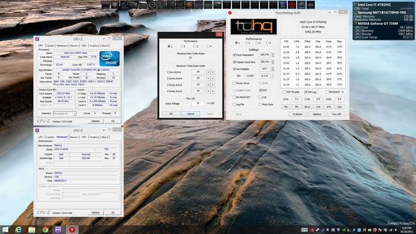Viewport: 416px width, 234px height.
Task: Open Graphics tab in top CPU-Z window
Action: pyautogui.click(x=94, y=45)
